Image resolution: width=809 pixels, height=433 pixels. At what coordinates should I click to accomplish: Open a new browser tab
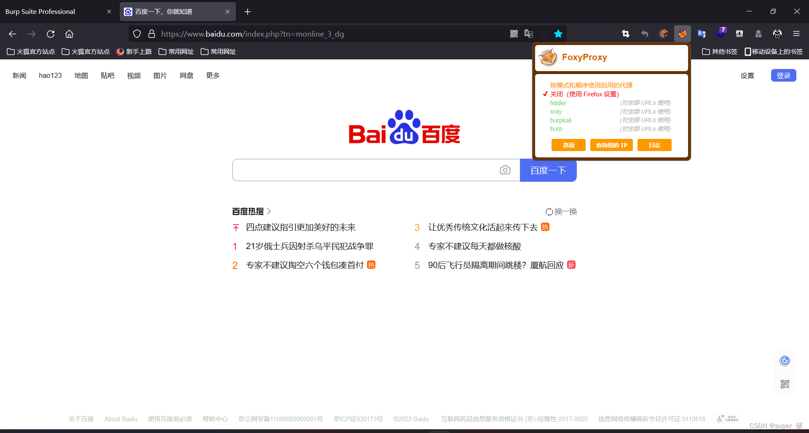248,12
